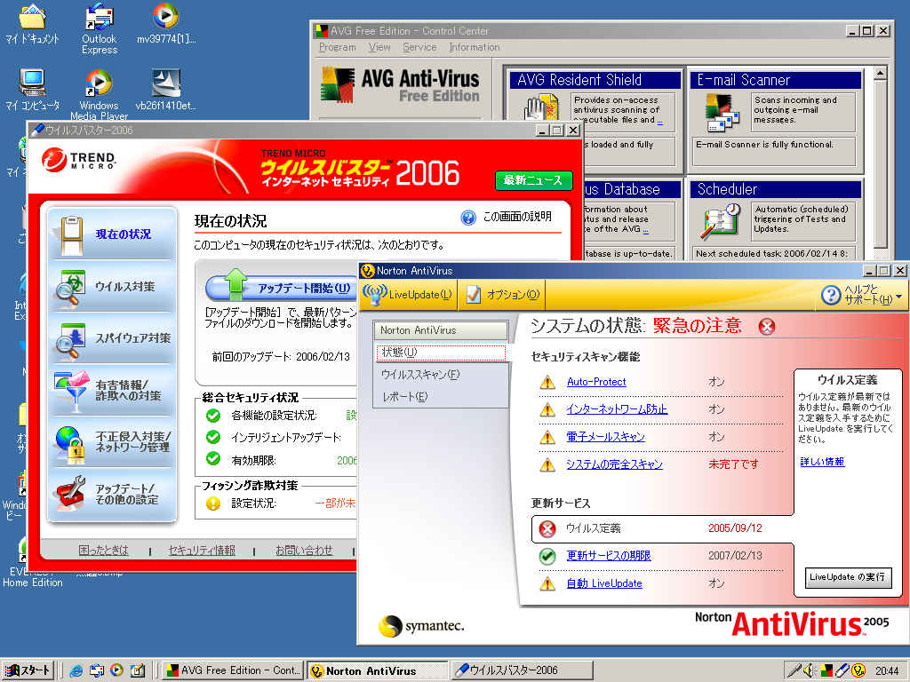Viewport: 910px width, 682px height.
Task: Open 困ったときは link in Virus Buster
Action: click(103, 551)
